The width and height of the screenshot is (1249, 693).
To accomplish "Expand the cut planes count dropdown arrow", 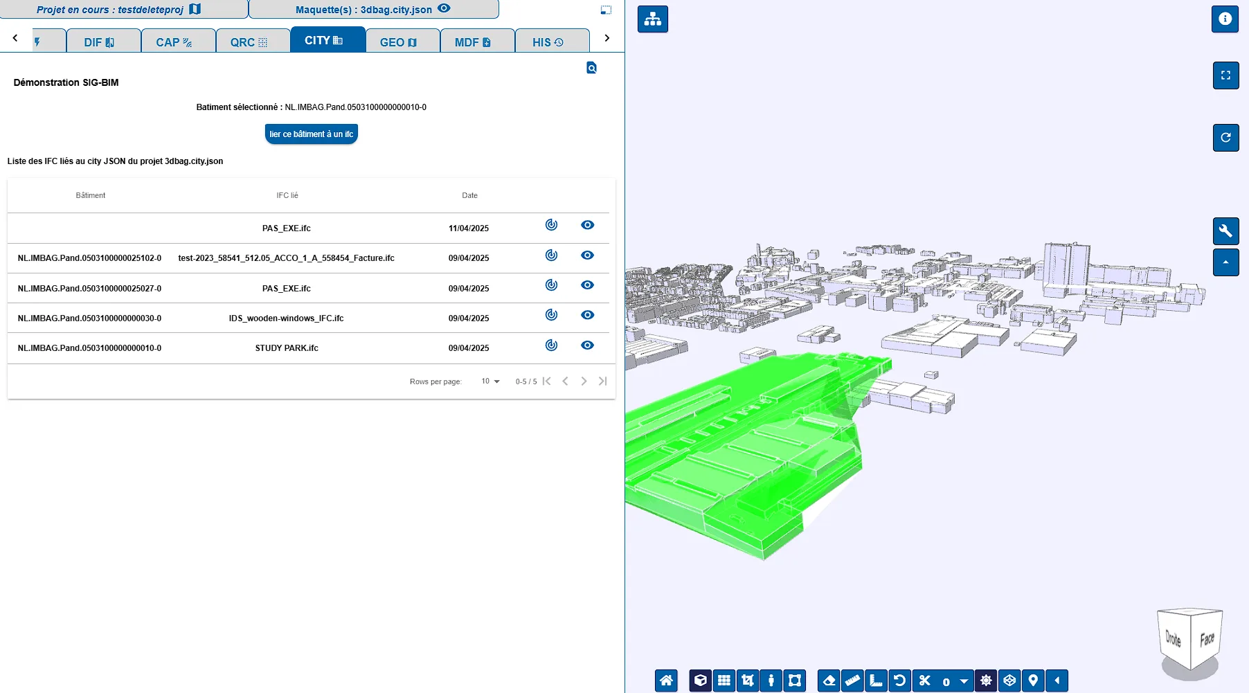I will tap(964, 681).
